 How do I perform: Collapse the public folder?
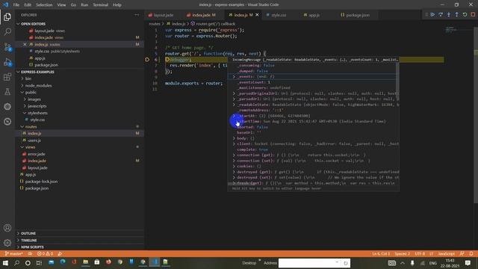point(22,93)
